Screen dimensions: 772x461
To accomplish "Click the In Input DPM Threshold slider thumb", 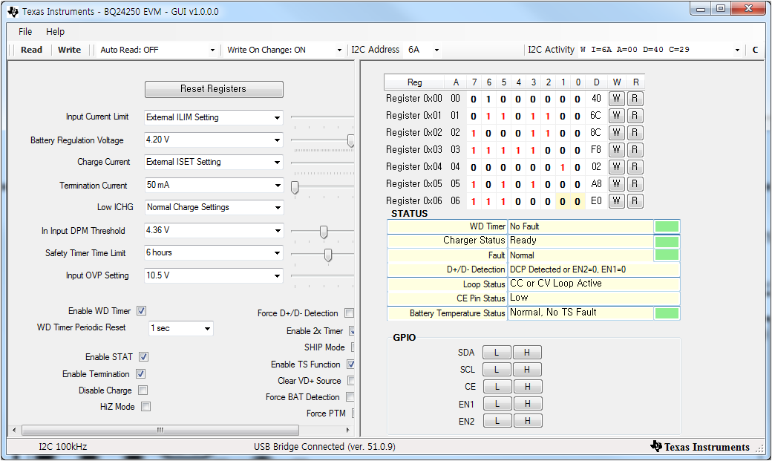I will click(324, 232).
